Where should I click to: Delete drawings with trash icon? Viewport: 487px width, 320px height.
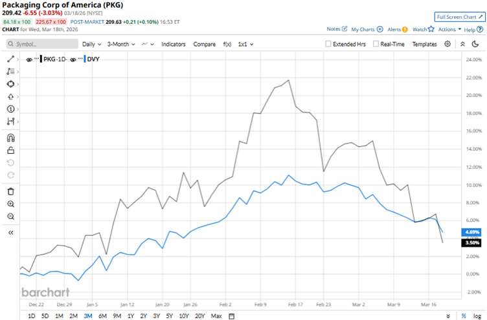pyautogui.click(x=10, y=191)
